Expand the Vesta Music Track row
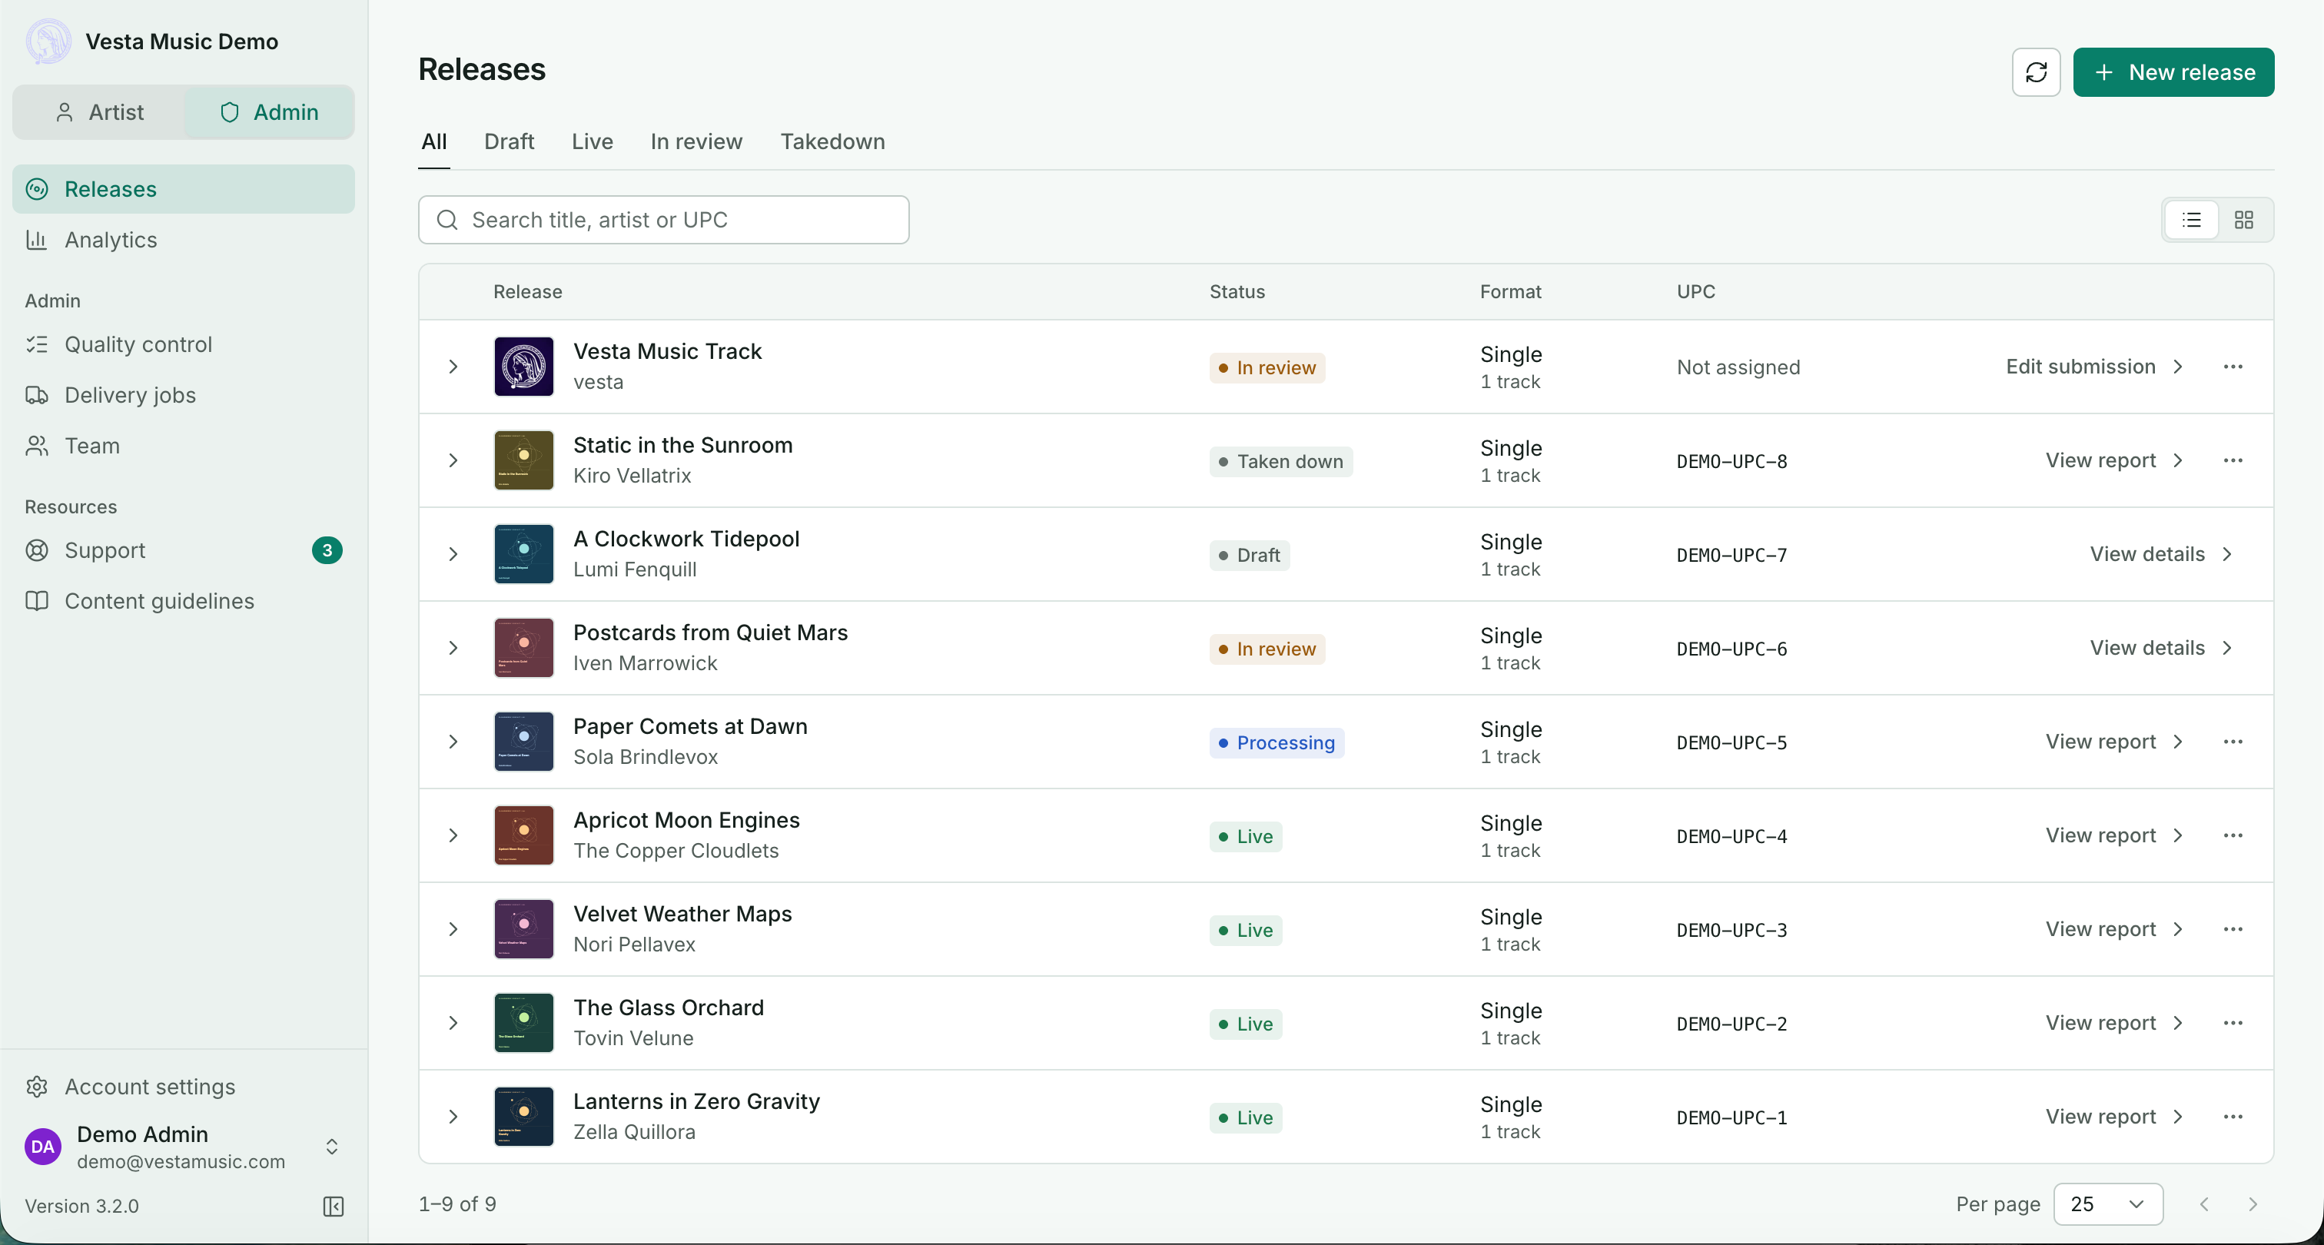Viewport: 2324px width, 1245px height. pyautogui.click(x=453, y=367)
